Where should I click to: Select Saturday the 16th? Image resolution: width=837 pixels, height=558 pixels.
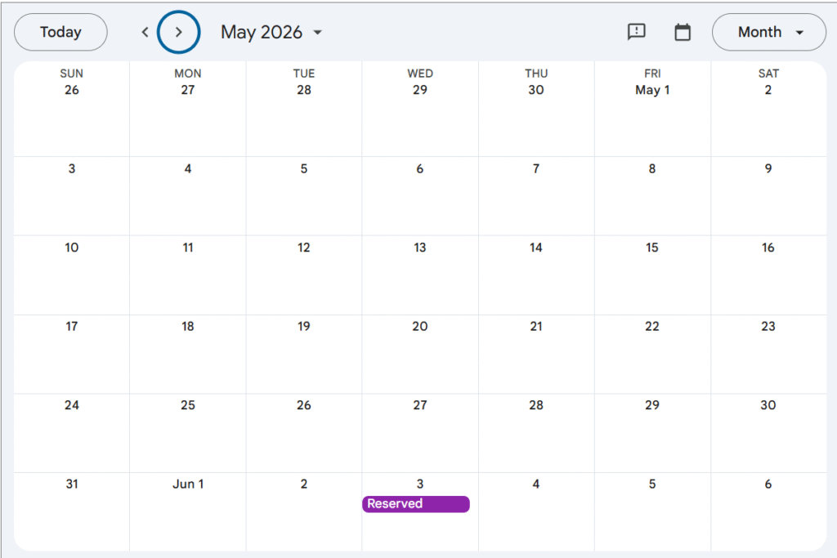tap(768, 248)
